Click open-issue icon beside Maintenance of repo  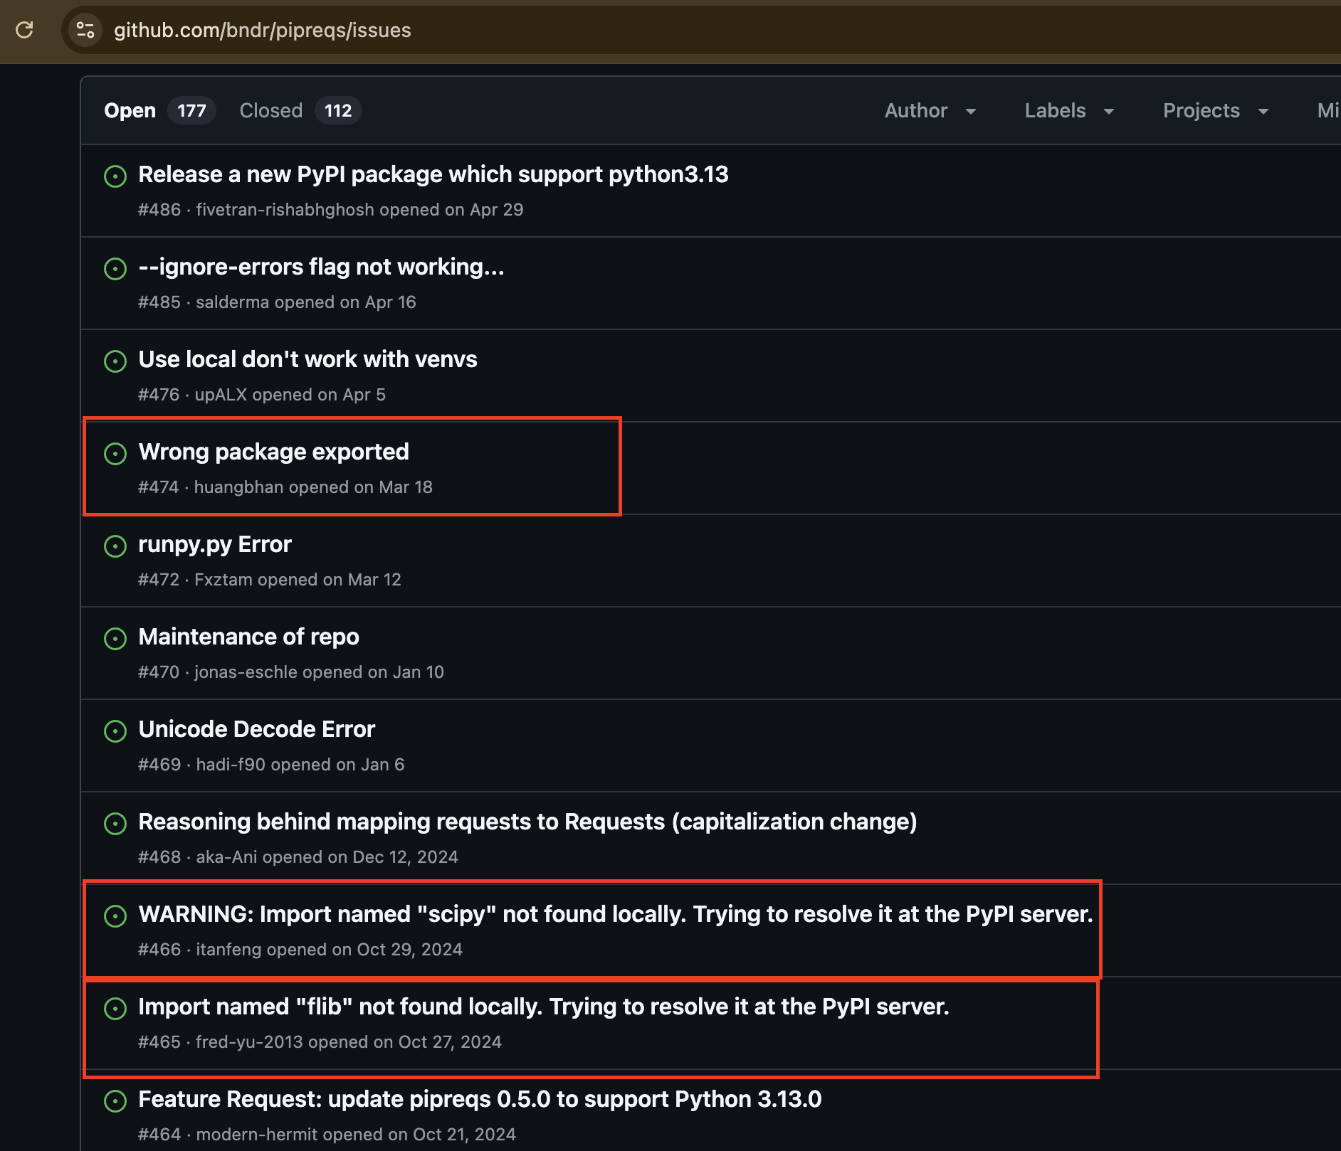[x=115, y=638]
